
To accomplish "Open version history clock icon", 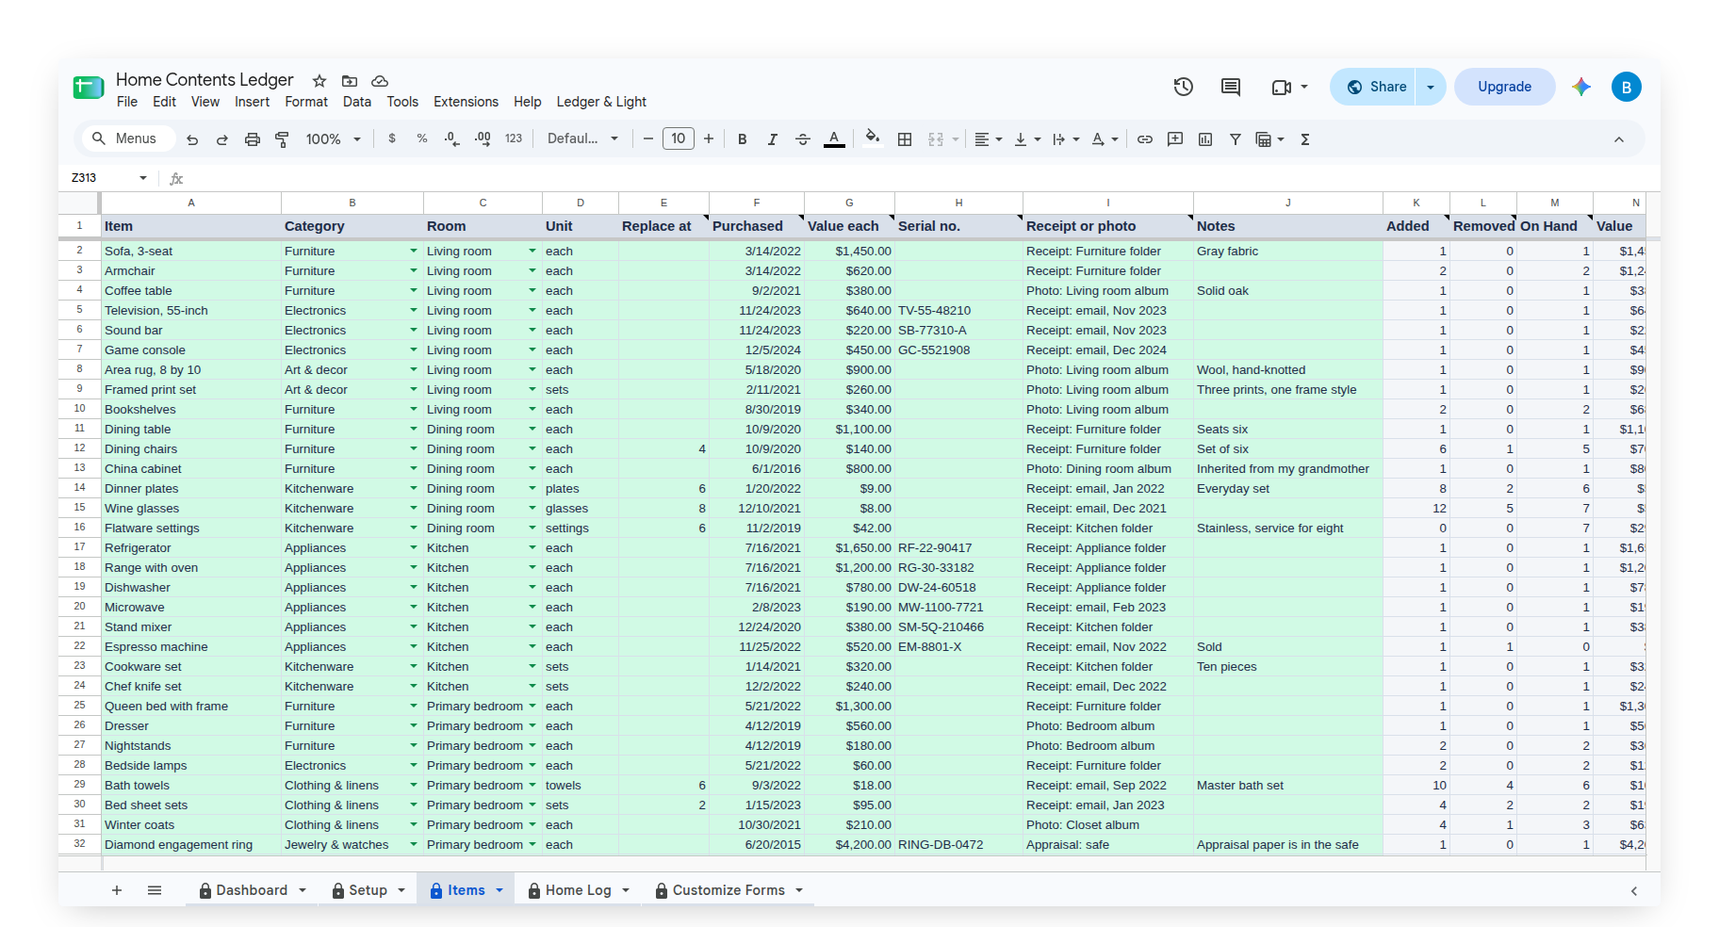I will 1184,87.
